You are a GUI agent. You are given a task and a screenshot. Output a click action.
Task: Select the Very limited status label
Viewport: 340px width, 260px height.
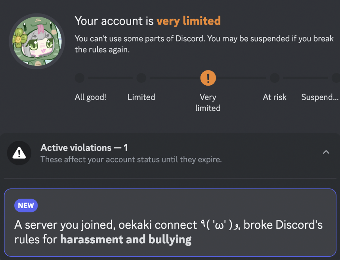click(x=208, y=102)
